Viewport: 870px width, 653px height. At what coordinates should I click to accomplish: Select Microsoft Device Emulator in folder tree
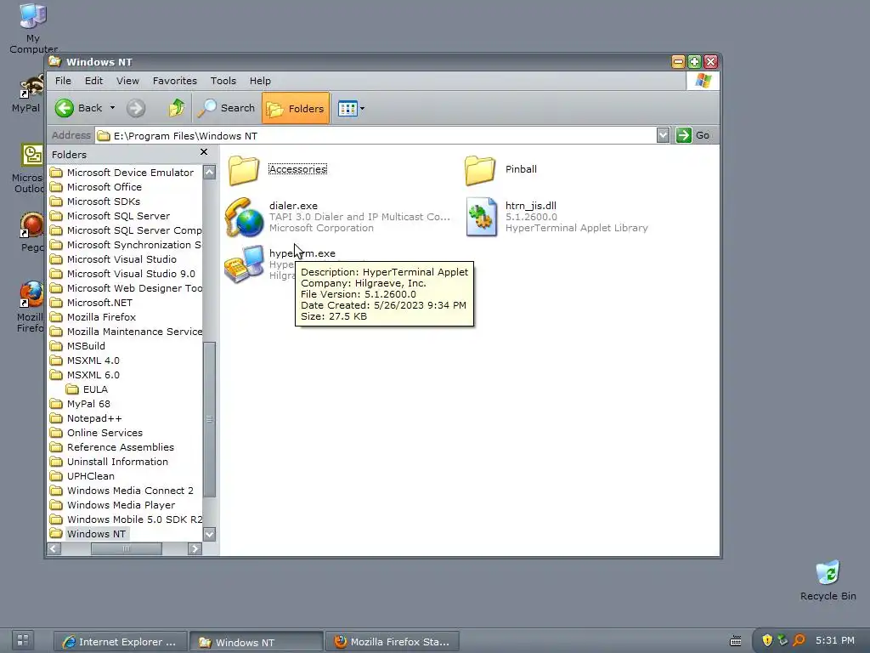point(130,173)
